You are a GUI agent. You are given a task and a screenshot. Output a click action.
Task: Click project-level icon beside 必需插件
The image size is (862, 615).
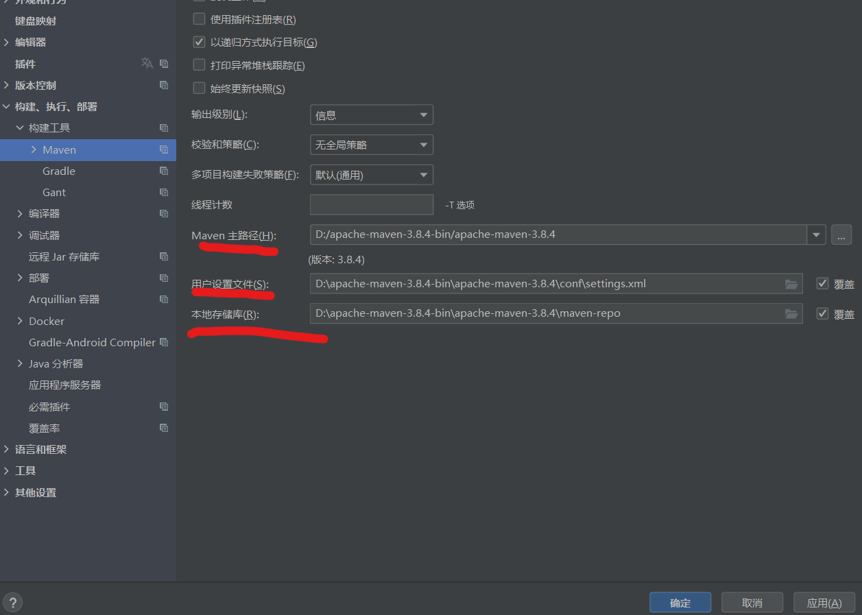164,407
